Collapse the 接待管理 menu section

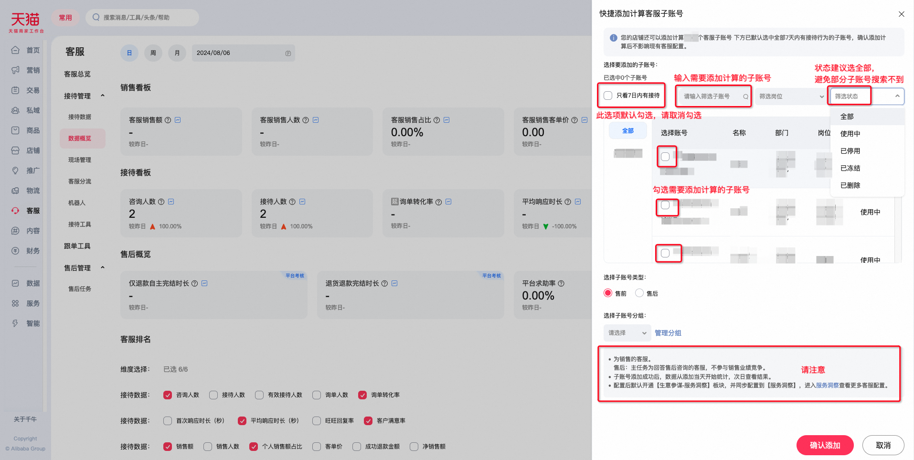(x=103, y=96)
